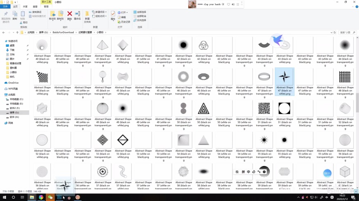359x201 pixels.
Task: Click the file list vertical scrollbar
Action: (357, 103)
